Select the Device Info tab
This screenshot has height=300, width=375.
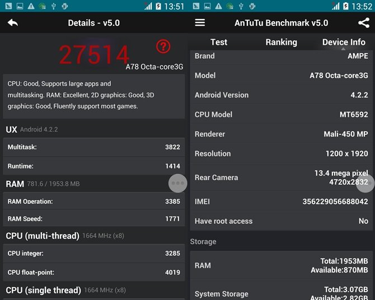pos(344,42)
